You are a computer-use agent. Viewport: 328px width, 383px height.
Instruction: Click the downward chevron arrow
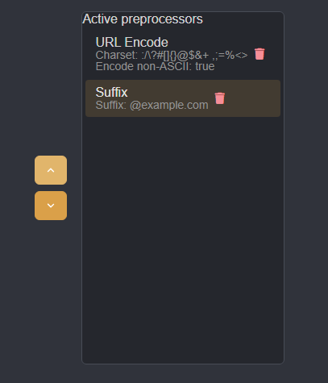(x=51, y=206)
